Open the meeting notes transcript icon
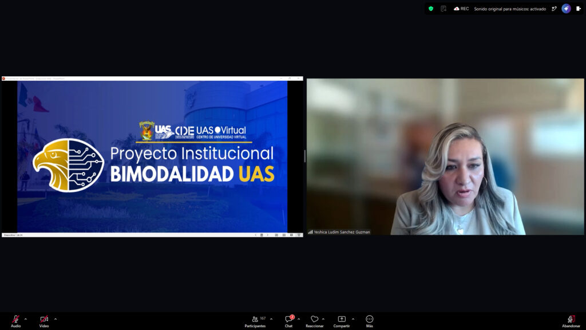The height and width of the screenshot is (330, 586). coord(444,9)
